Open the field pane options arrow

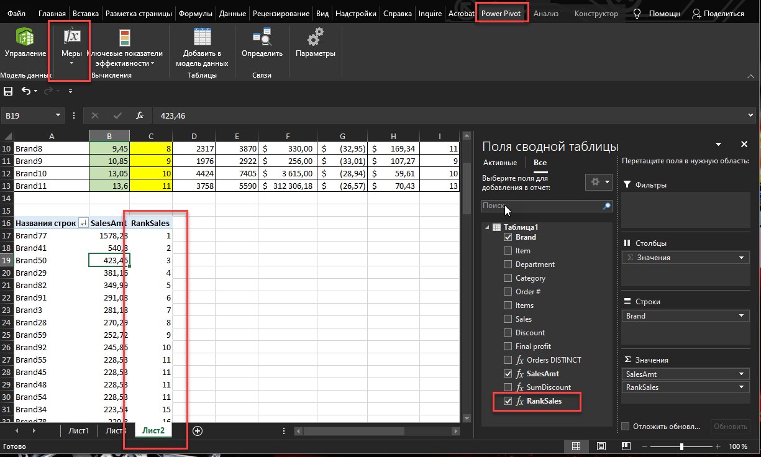click(719, 144)
